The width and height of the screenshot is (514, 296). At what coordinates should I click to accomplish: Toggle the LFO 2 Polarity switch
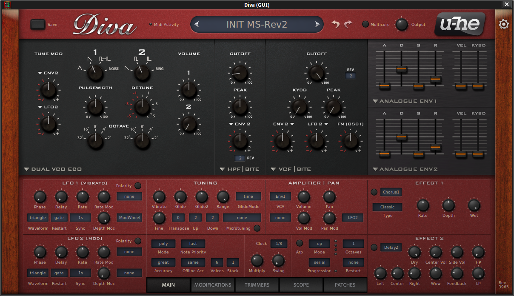138,241
